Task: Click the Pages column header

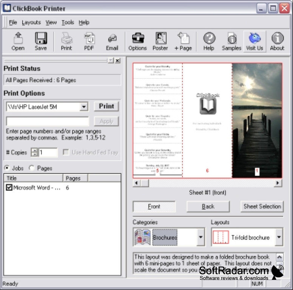Action: pyautogui.click(x=76, y=178)
